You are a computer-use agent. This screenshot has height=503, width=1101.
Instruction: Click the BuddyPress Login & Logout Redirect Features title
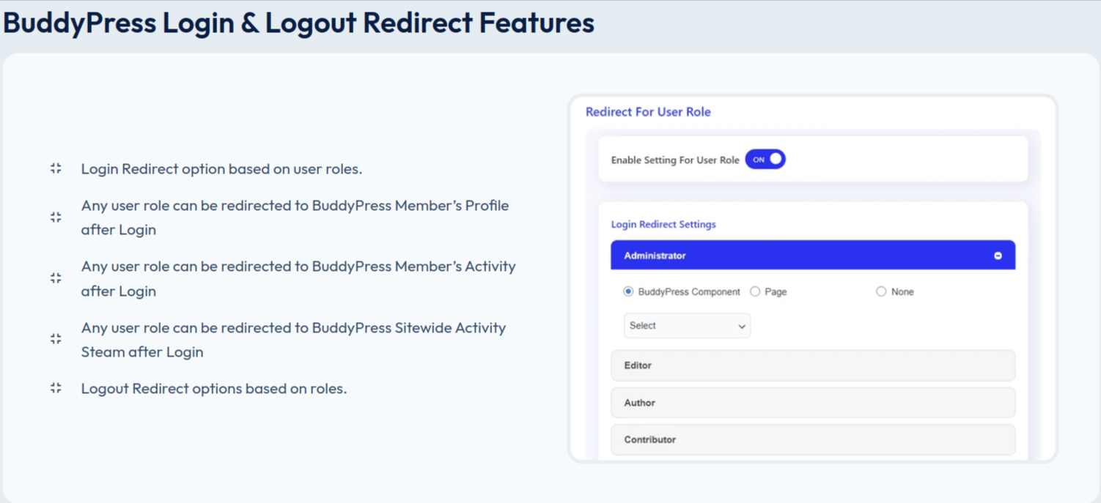click(298, 23)
